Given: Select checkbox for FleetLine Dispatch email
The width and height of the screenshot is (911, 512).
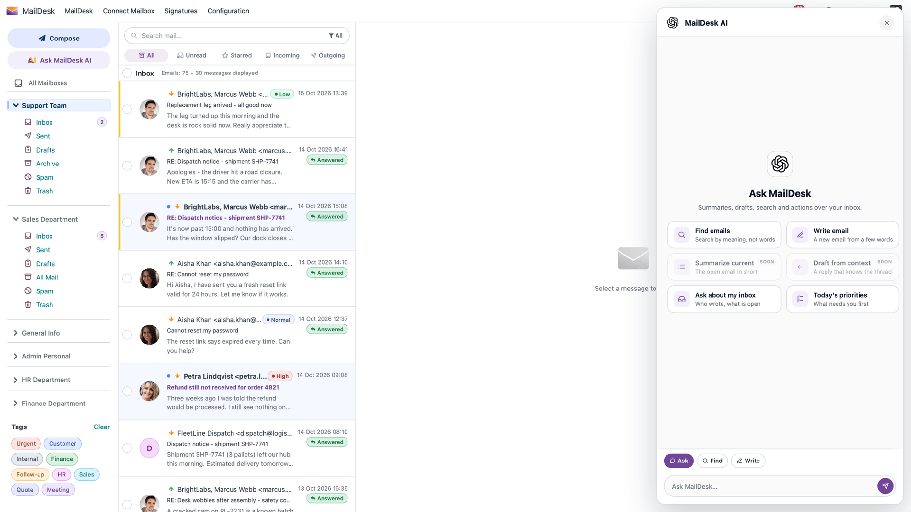Looking at the screenshot, I should pyautogui.click(x=127, y=448).
